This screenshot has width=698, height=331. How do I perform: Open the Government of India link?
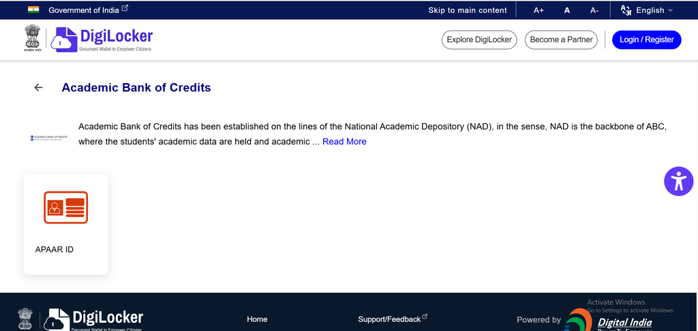tap(88, 10)
